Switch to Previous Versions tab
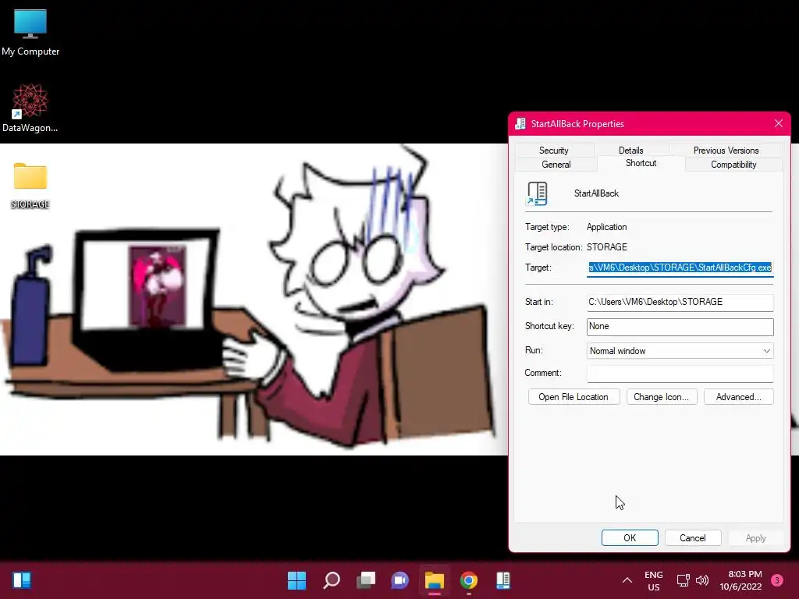 pyautogui.click(x=726, y=151)
